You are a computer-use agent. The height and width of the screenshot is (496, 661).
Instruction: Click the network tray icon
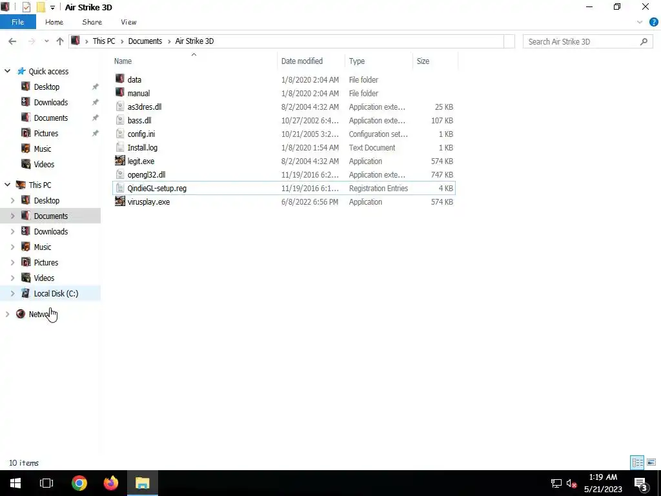pyautogui.click(x=556, y=484)
